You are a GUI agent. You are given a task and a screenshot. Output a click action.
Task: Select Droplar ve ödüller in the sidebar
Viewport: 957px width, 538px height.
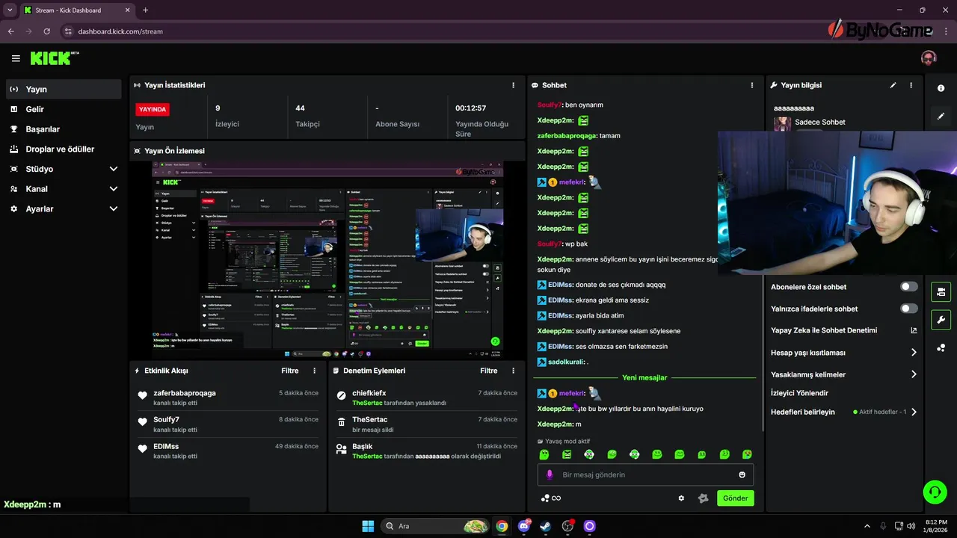[x=64, y=149]
